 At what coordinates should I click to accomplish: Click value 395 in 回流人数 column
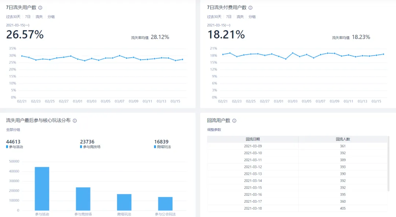tap(343, 195)
